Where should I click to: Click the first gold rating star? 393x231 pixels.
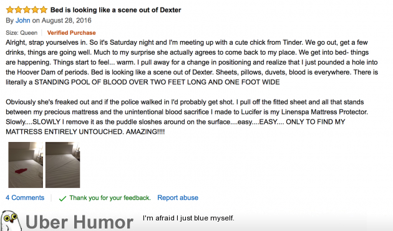10,10
